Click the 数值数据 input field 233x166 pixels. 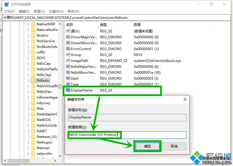pyautogui.click(x=127, y=135)
